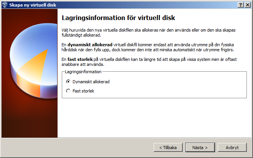The width and height of the screenshot is (253, 158).
Task: Select the Dynamiskt allokerad radio button
Action: pos(68,82)
